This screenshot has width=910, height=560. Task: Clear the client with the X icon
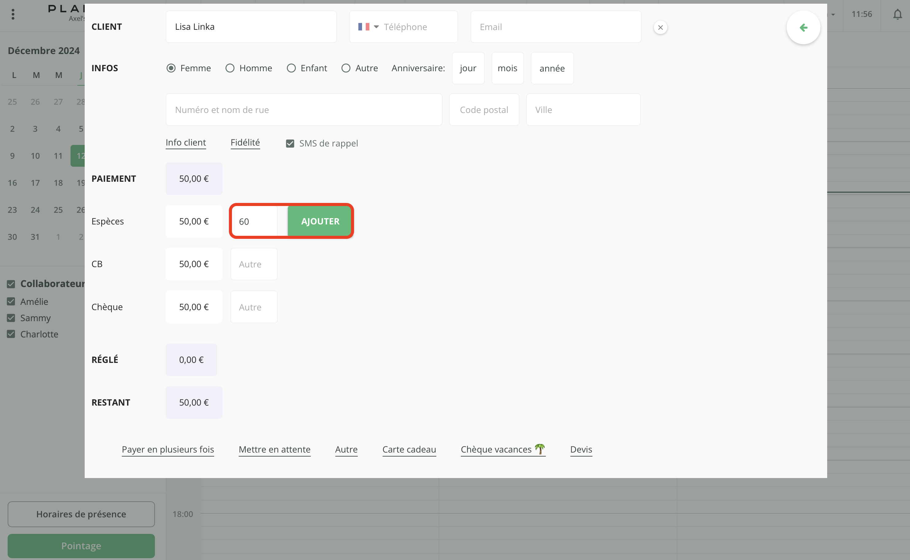pos(660,27)
